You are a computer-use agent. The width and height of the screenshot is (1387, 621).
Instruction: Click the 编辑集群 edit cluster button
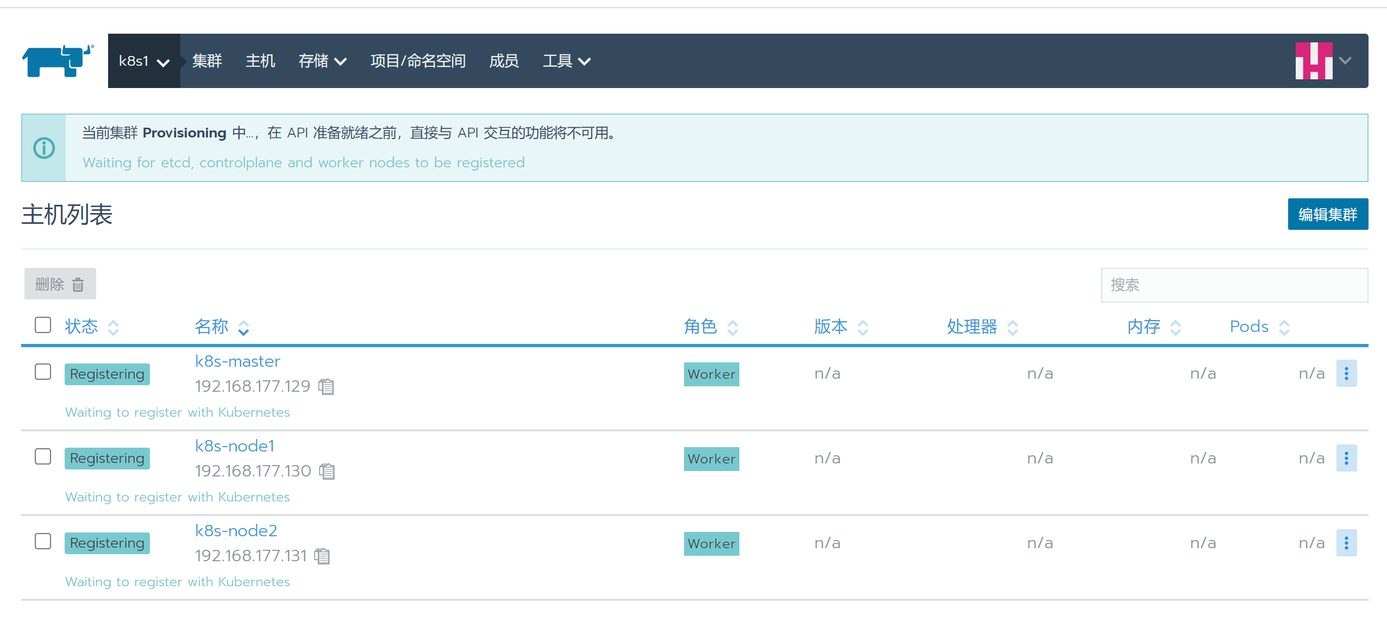point(1327,214)
